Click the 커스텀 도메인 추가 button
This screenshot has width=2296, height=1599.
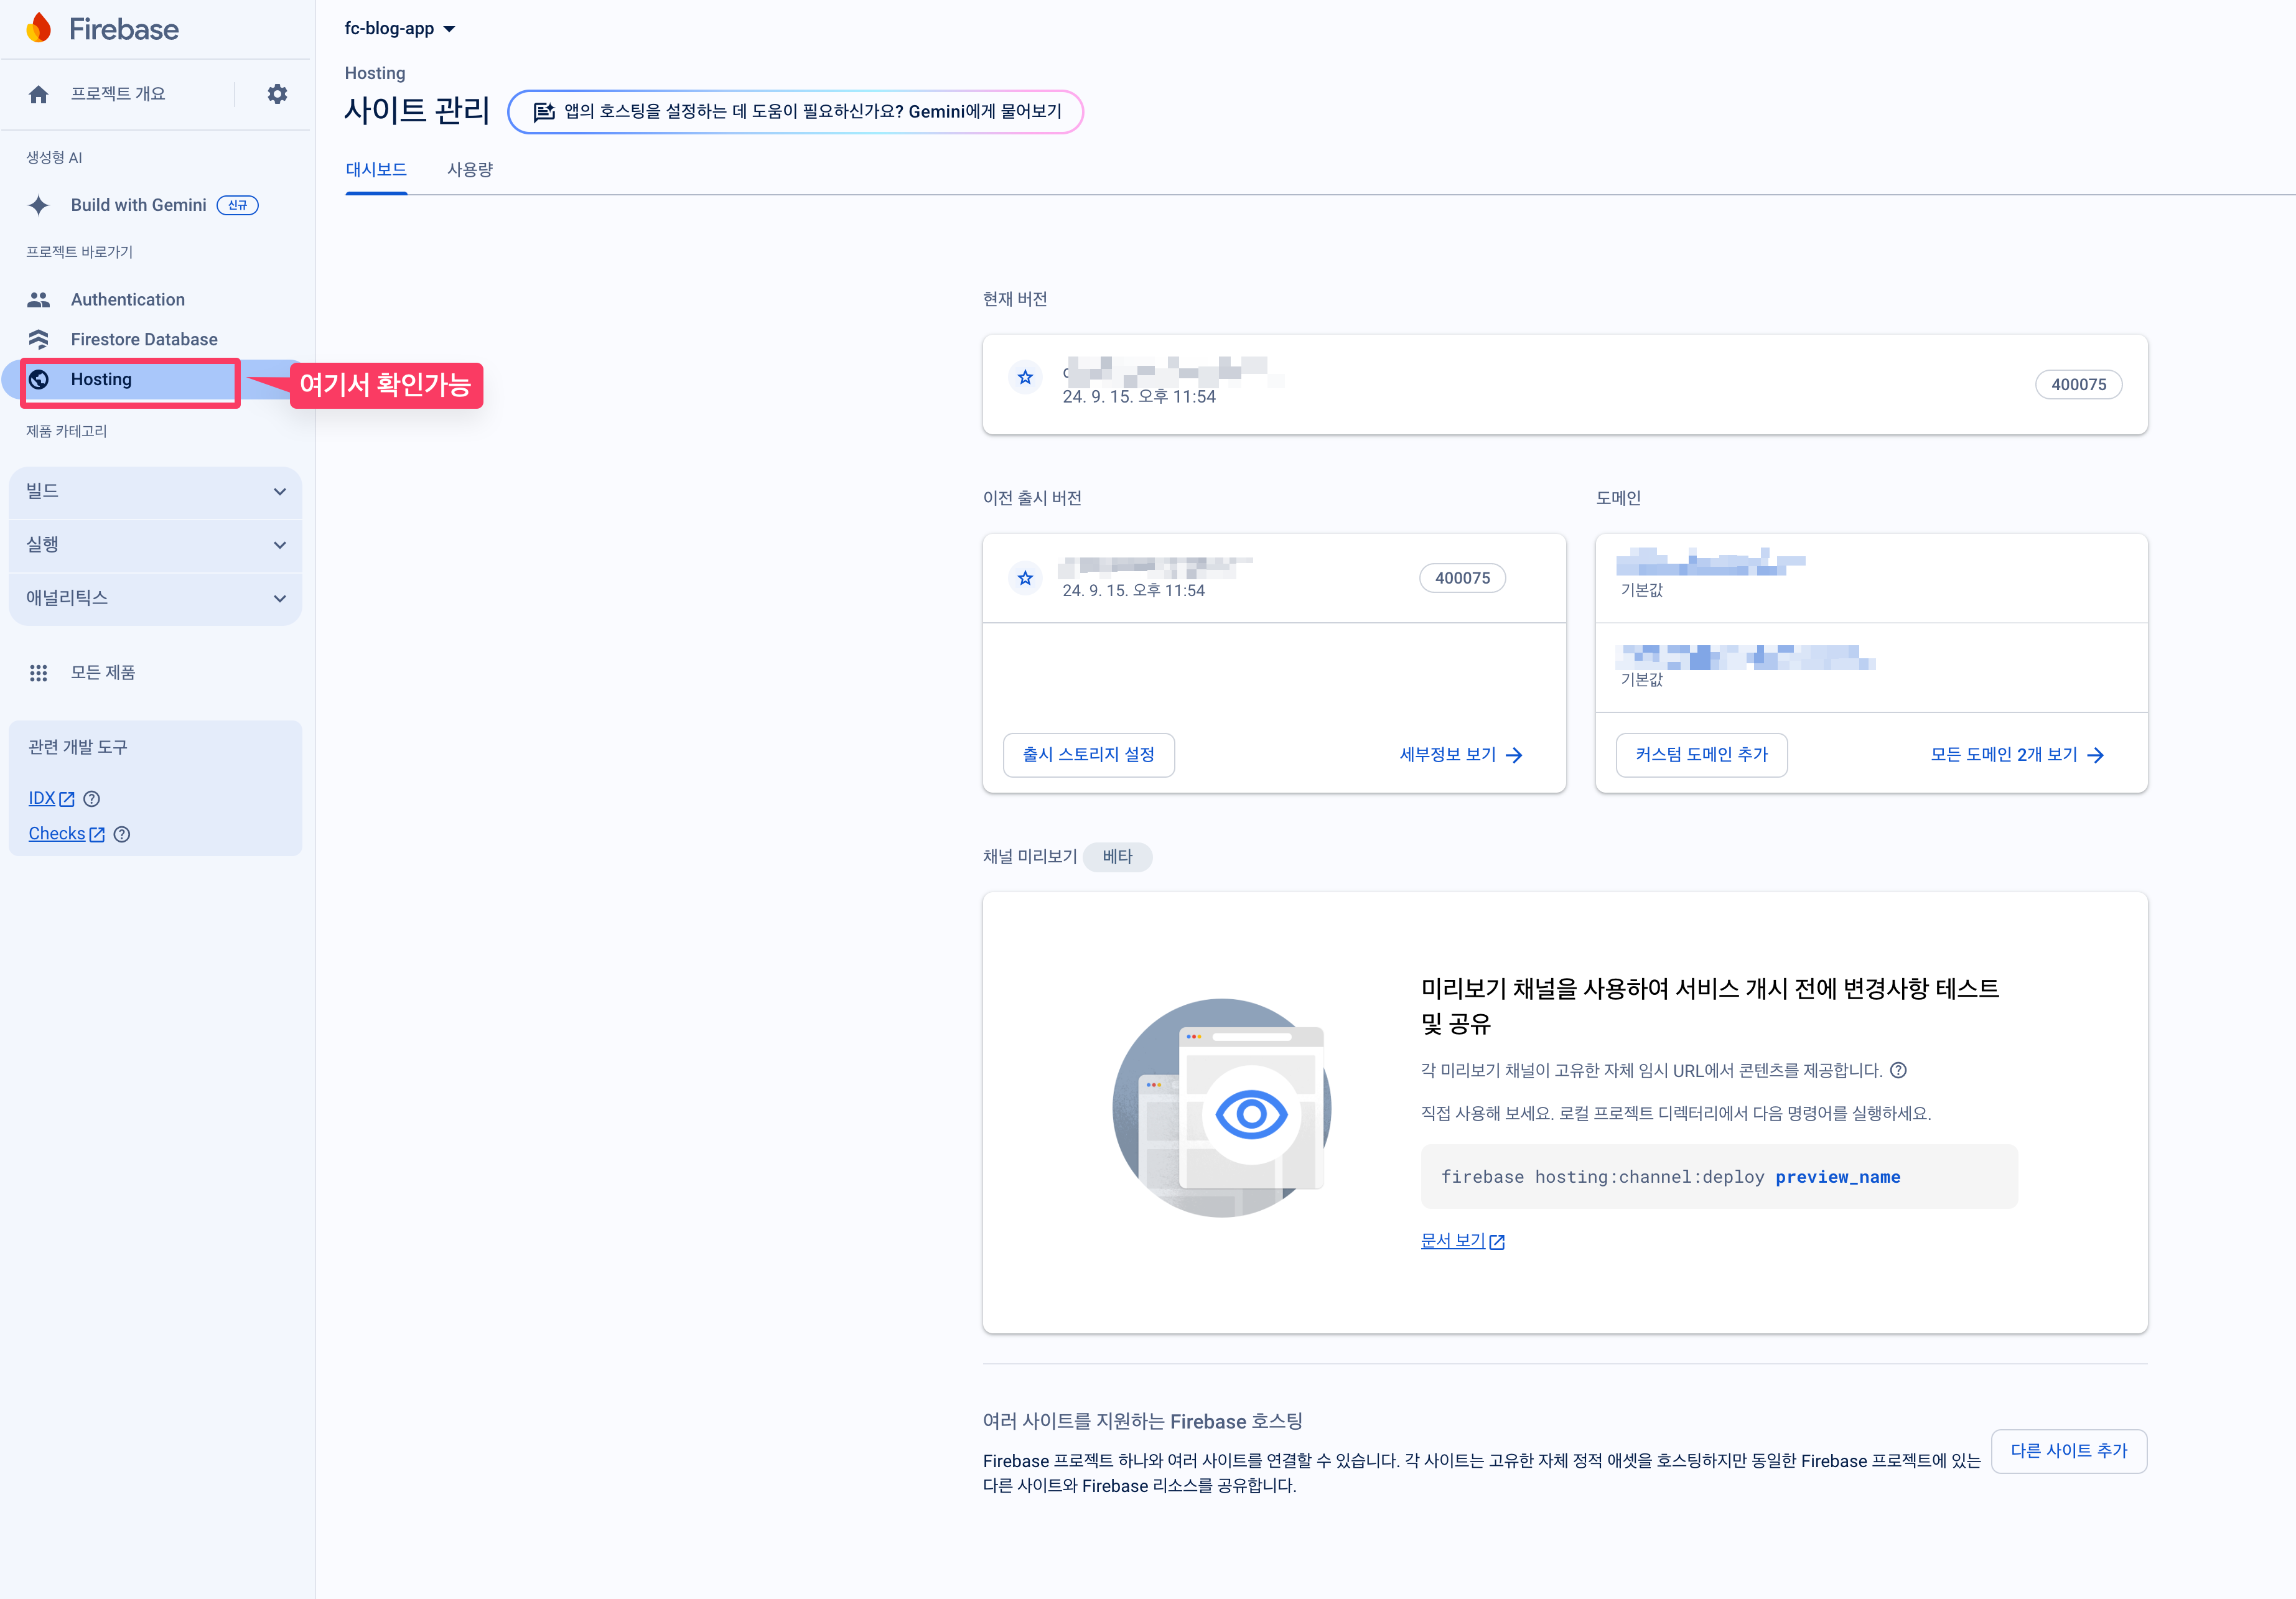point(1701,755)
